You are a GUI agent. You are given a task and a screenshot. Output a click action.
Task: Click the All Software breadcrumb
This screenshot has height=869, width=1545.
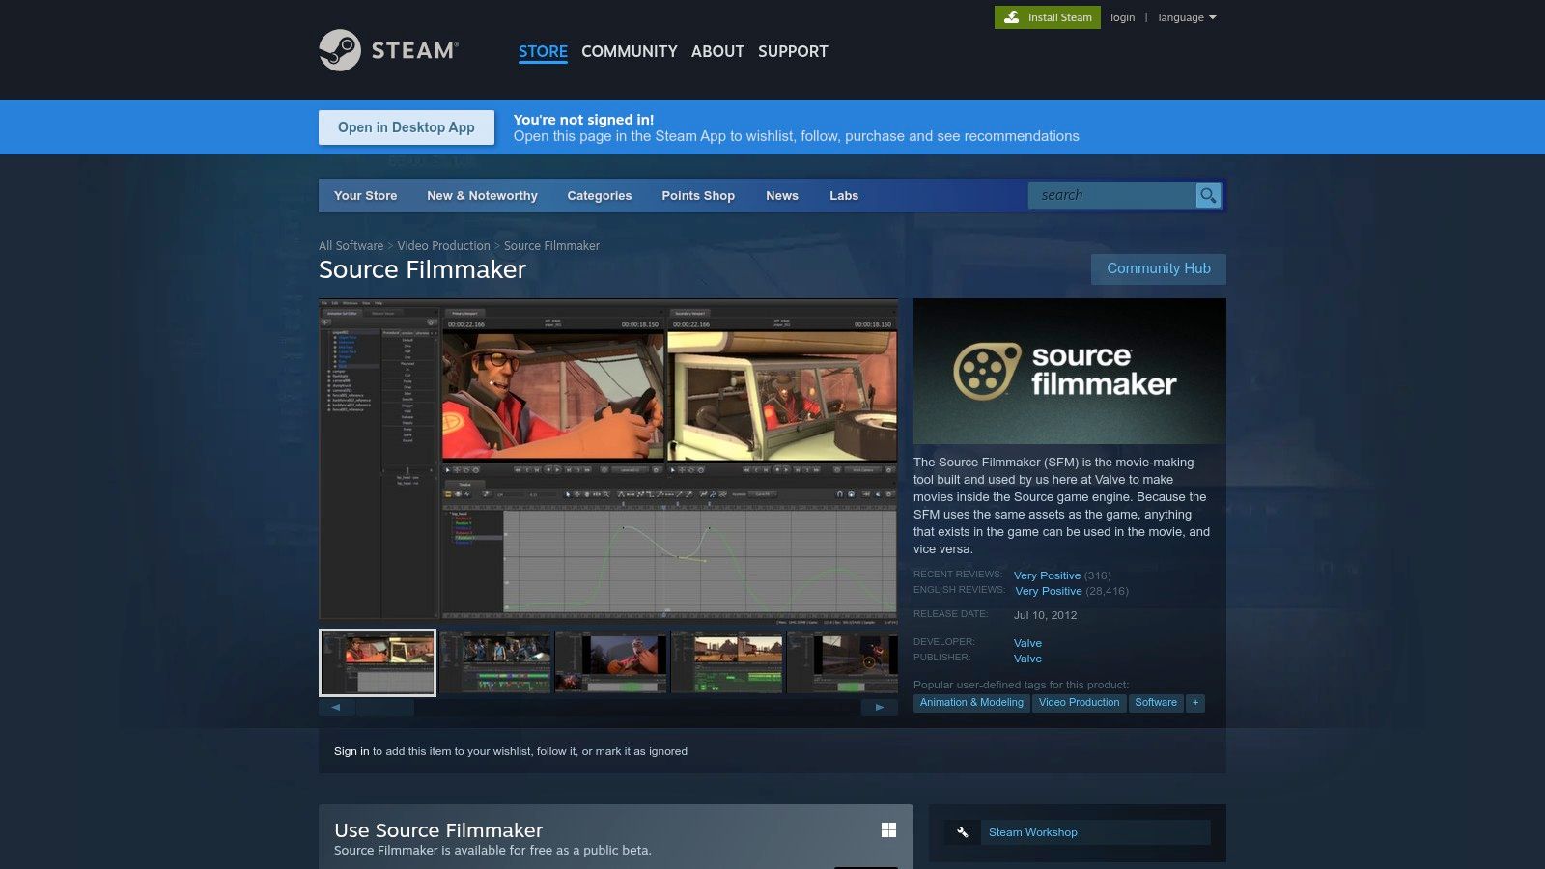[351, 246]
